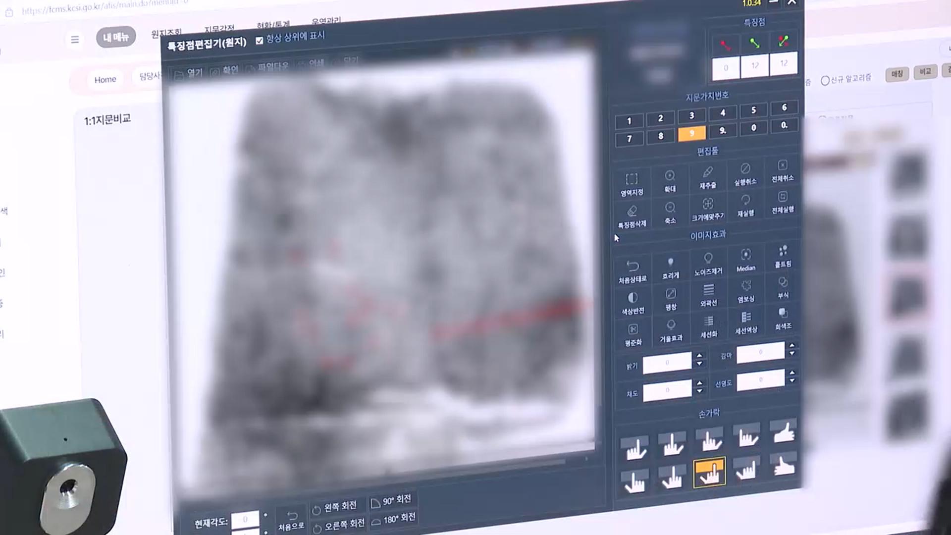Select fingerprint value number 9 (orange)

[x=691, y=133]
